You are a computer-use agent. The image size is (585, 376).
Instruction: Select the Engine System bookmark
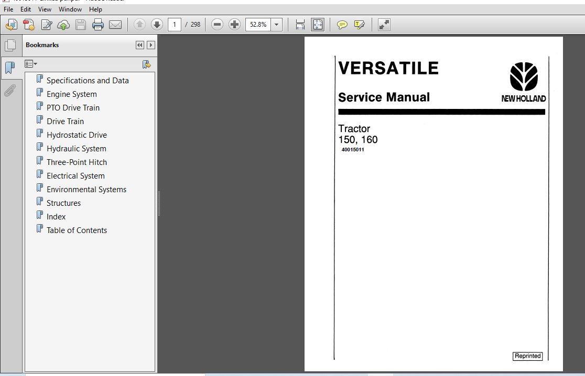(x=72, y=94)
